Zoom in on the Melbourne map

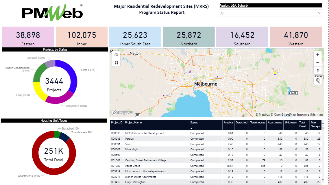pyautogui.click(x=318, y=55)
